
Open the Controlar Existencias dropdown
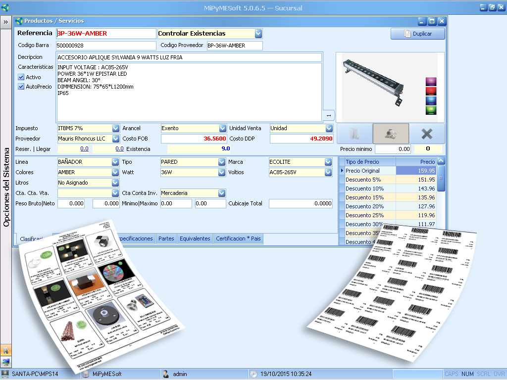258,33
